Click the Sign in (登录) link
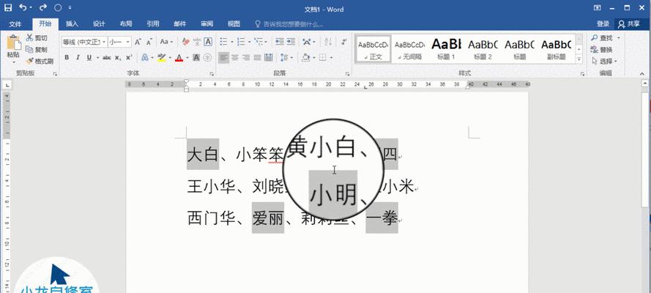Screen dimensions: 651x293 (x=603, y=24)
